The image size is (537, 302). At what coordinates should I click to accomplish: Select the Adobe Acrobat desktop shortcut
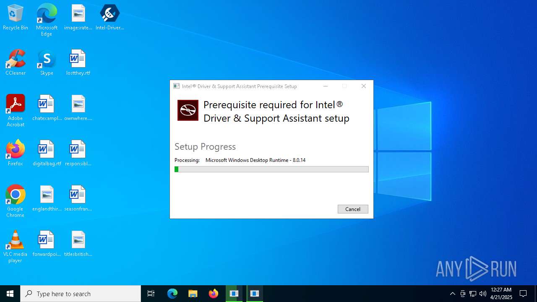pyautogui.click(x=16, y=111)
